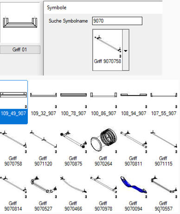
Task: Choose Griff 9070527 symbol
Action: [43, 193]
